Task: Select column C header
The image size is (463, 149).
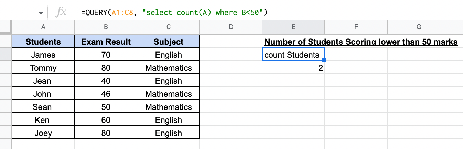Action: (x=168, y=27)
